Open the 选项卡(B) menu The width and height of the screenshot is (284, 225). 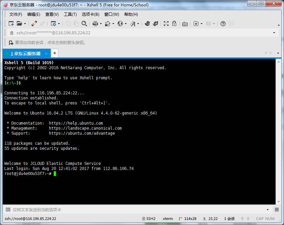click(90, 14)
